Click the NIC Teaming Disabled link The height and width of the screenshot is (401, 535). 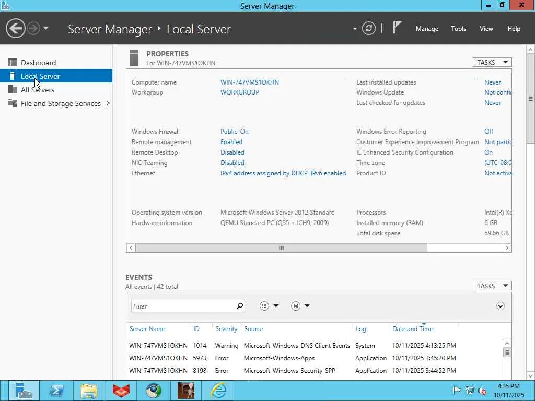coord(232,163)
